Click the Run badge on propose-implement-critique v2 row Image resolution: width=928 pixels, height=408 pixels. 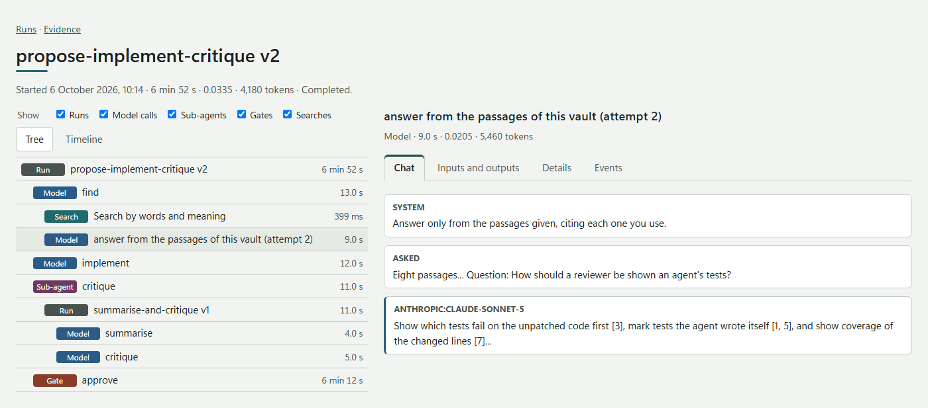tap(43, 169)
